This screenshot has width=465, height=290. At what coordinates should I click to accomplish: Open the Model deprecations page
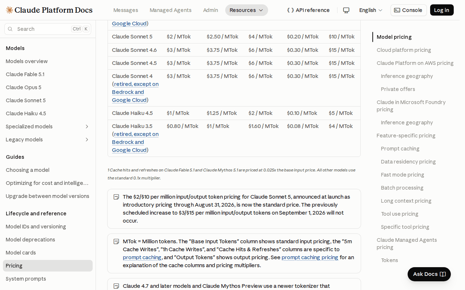click(48, 240)
